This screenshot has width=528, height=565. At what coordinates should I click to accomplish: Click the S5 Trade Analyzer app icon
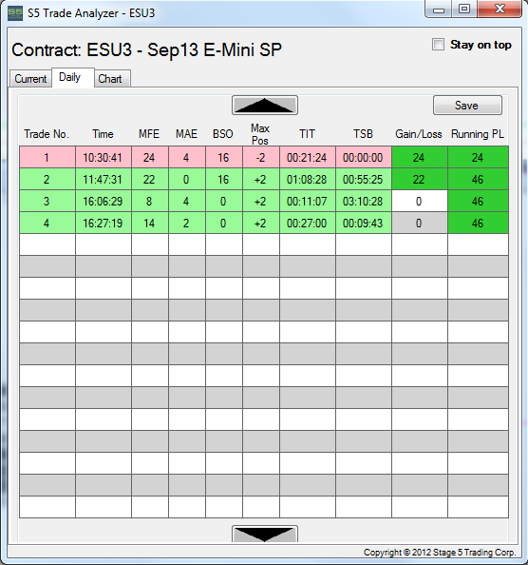[15, 13]
